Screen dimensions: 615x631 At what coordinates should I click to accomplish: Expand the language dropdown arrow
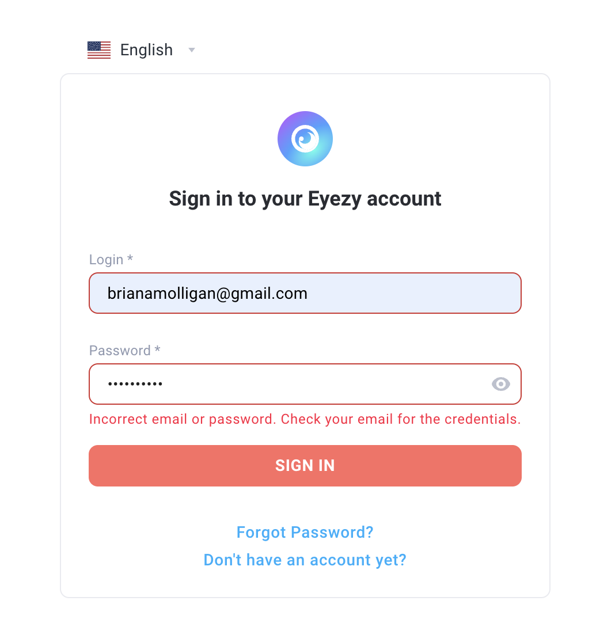[x=192, y=50]
